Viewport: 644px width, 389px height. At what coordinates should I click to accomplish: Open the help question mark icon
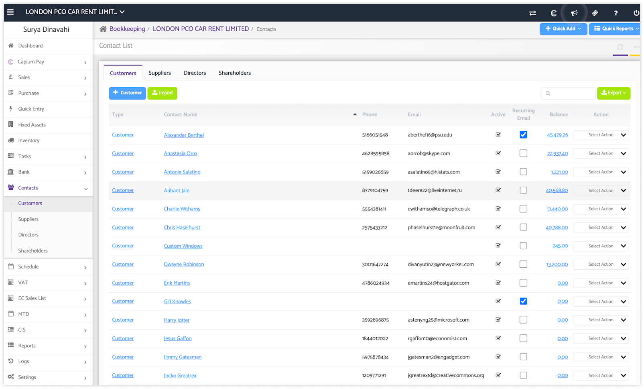click(616, 13)
